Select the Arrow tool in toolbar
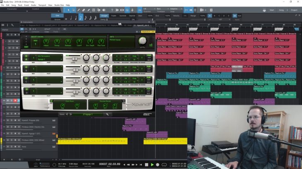The height and width of the screenshot is (169, 302). [68, 10]
